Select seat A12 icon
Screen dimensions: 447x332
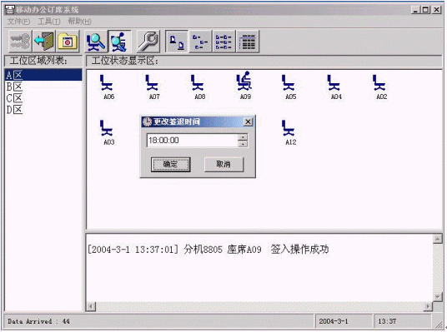click(x=290, y=132)
